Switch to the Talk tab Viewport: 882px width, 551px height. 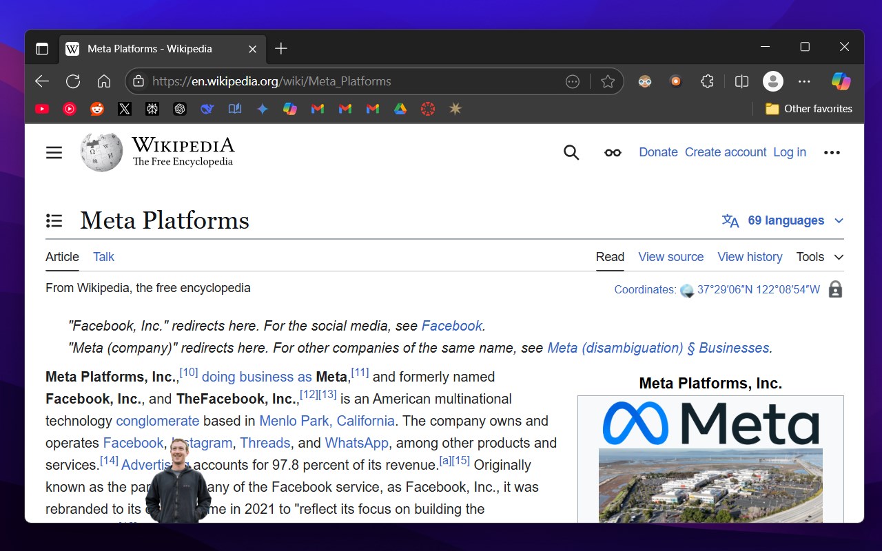(x=103, y=257)
